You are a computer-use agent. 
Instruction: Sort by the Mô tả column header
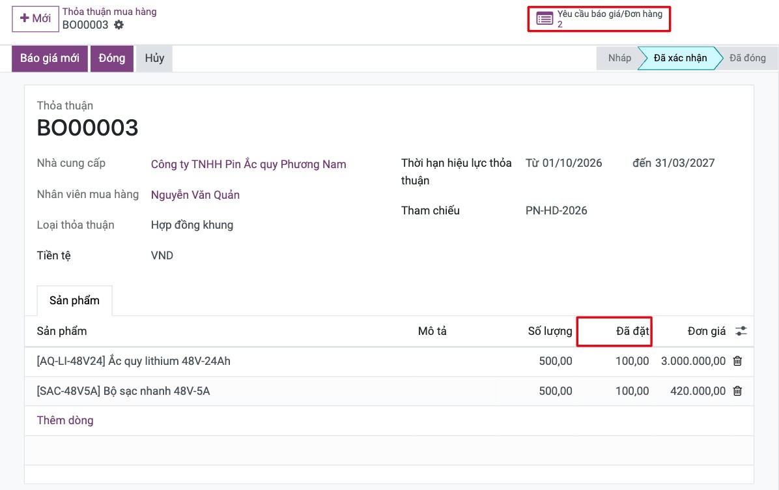click(x=432, y=331)
